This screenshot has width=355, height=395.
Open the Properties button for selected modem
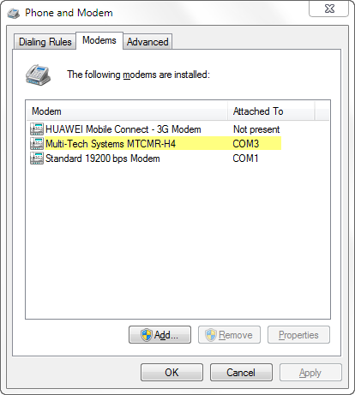(298, 335)
